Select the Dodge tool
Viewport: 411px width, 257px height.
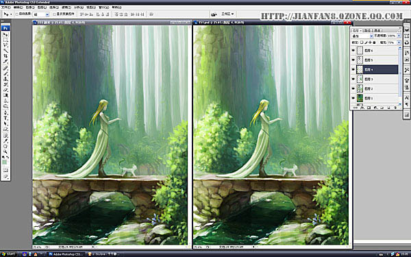point(5,106)
